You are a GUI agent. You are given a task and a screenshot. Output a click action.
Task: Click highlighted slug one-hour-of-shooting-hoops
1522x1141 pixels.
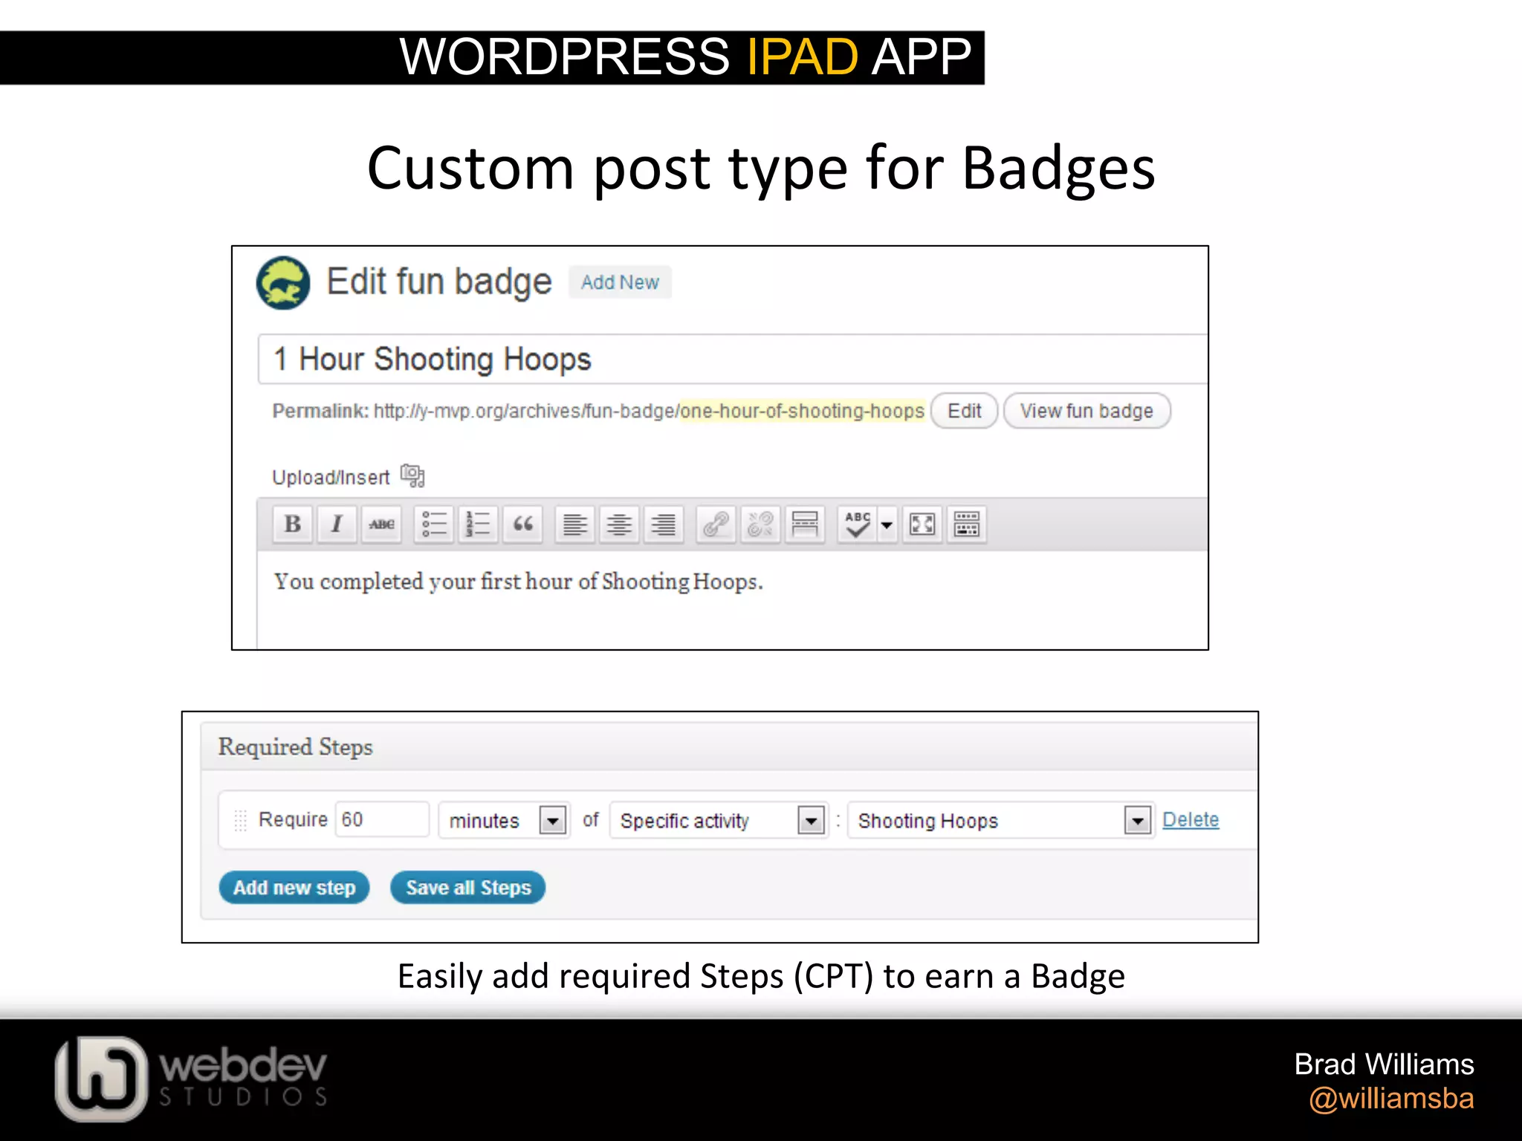(802, 411)
